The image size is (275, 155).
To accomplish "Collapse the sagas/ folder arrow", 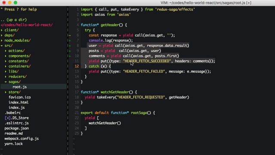I will 6,82.
